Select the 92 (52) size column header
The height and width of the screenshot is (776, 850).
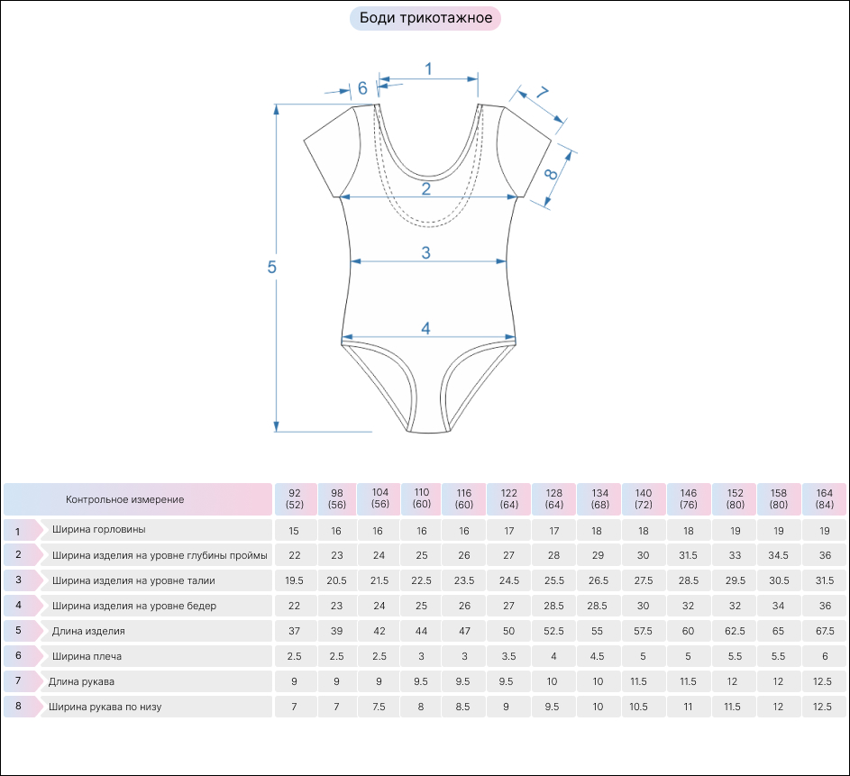[x=295, y=499]
